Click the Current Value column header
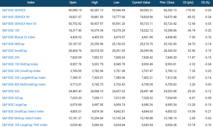 [141, 2]
